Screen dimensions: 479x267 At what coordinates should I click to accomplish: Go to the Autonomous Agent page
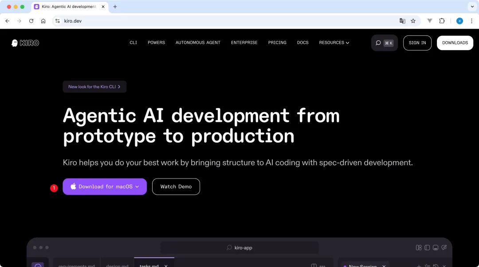pos(198,43)
